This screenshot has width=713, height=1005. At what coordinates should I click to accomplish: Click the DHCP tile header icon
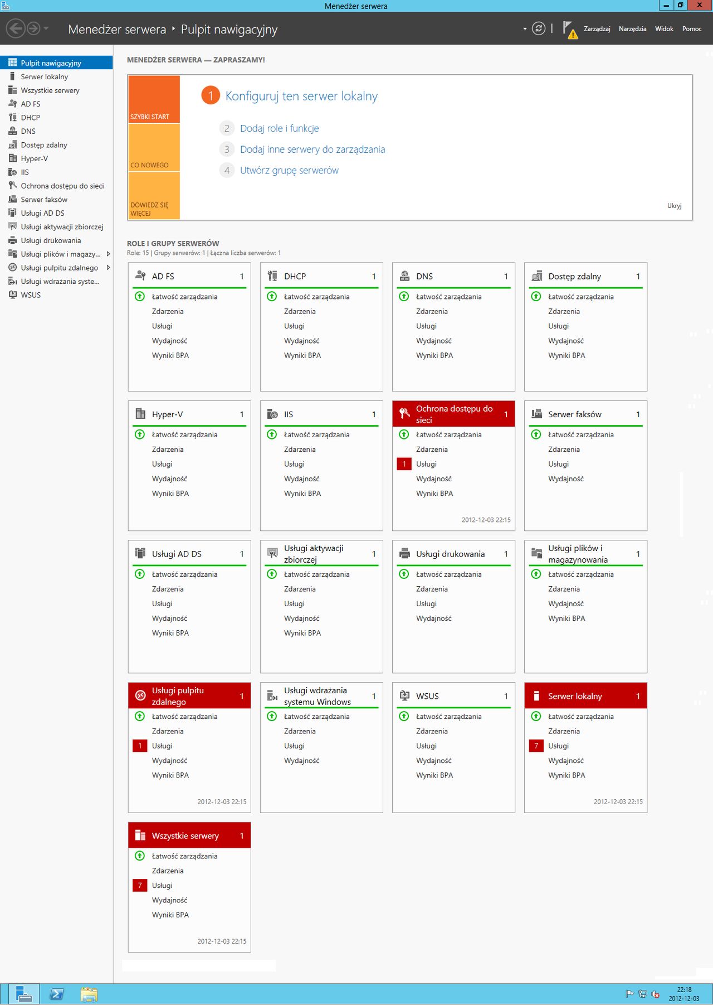pos(272,276)
